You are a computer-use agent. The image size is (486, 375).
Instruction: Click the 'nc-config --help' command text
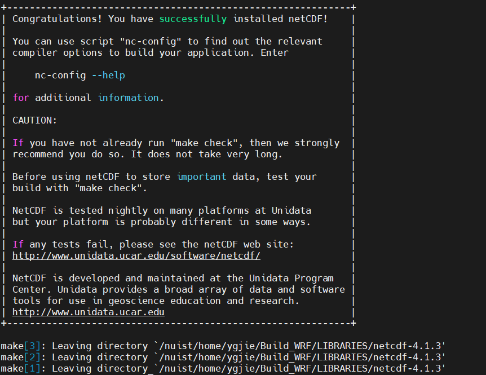pos(79,75)
